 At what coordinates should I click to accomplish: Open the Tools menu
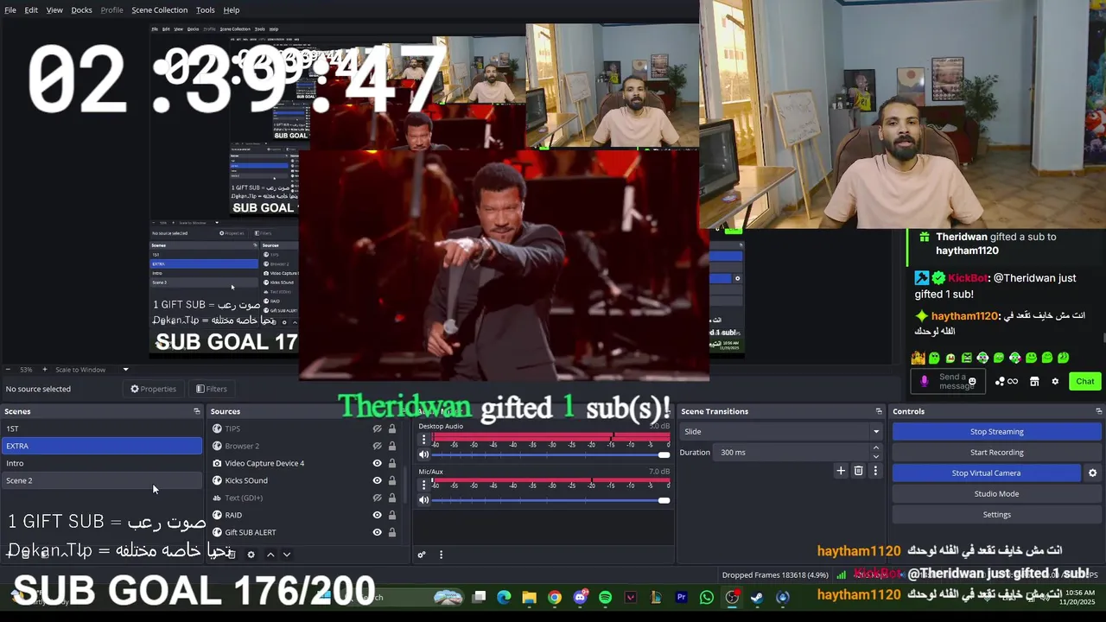coord(206,10)
